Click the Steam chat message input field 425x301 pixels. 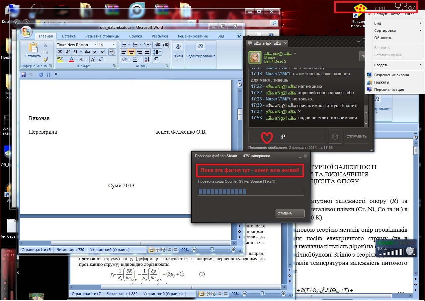(x=287, y=136)
